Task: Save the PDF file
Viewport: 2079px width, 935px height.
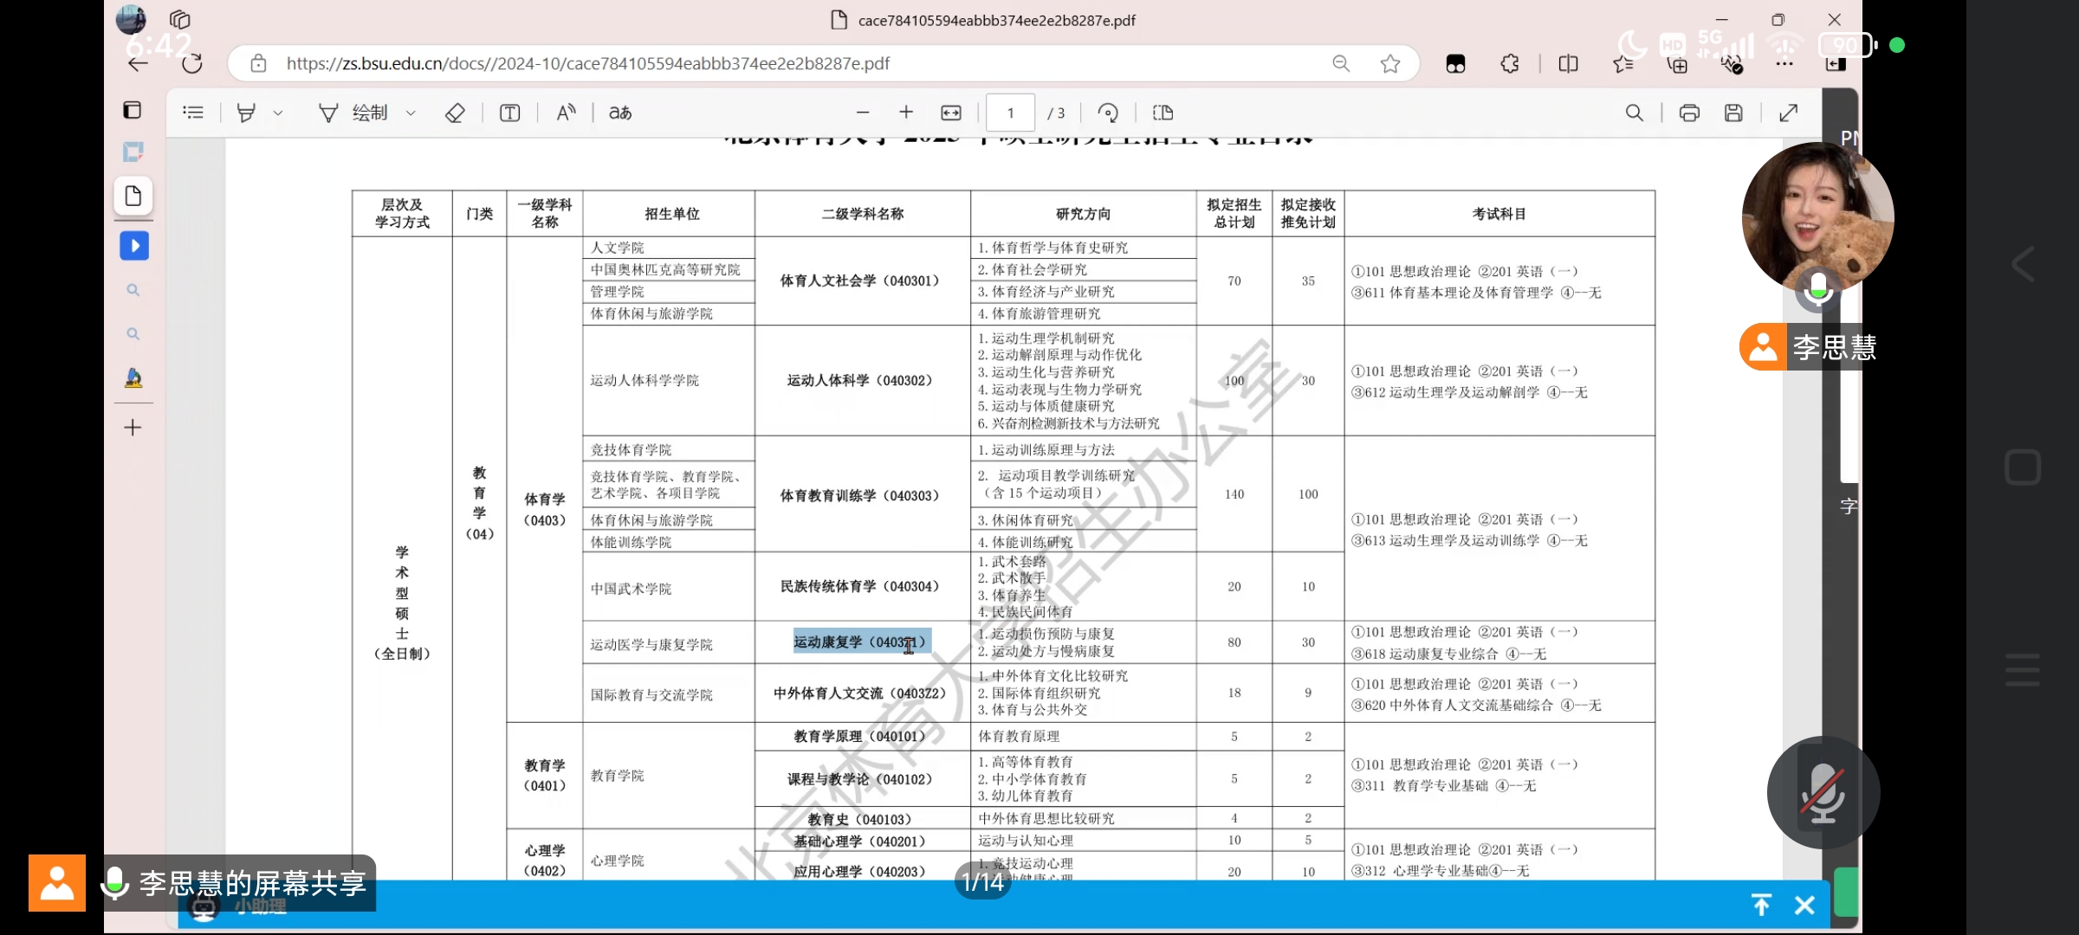Action: click(1733, 113)
